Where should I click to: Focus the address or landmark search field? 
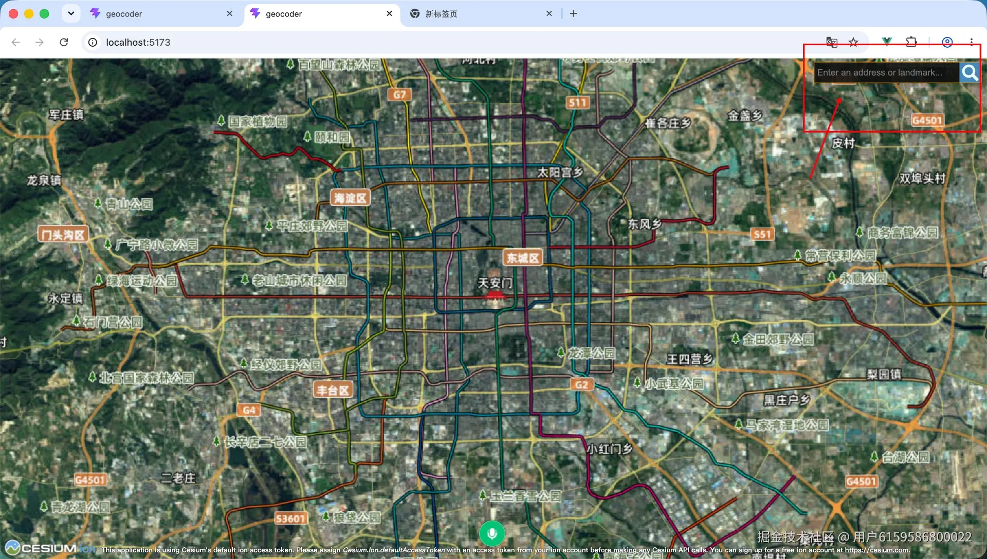tap(887, 72)
